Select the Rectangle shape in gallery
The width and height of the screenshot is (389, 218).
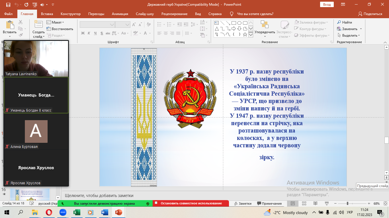234,23
